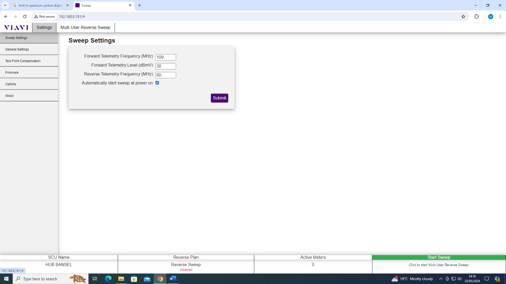Viewport: 506px width, 284px height.
Task: Expand the browser tab search dropdown
Action: pyautogui.click(x=5, y=5)
